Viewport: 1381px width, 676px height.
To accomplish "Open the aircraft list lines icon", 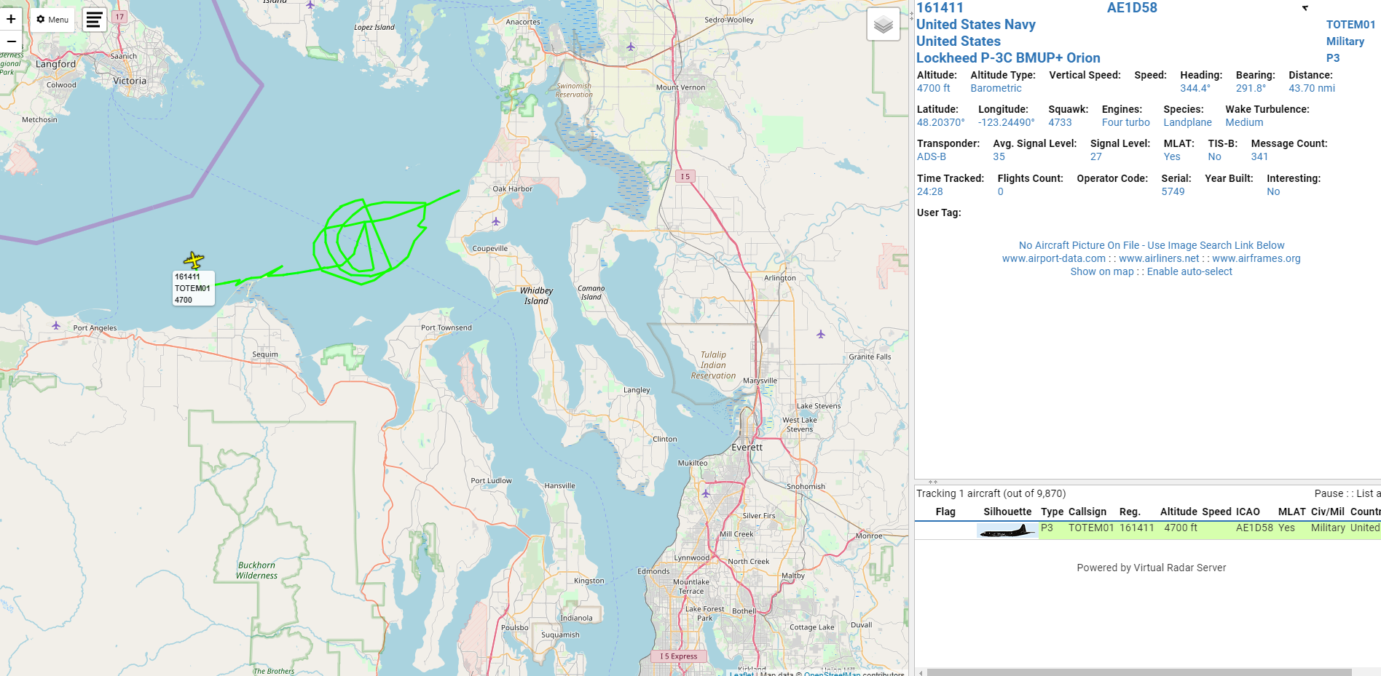I will point(94,20).
